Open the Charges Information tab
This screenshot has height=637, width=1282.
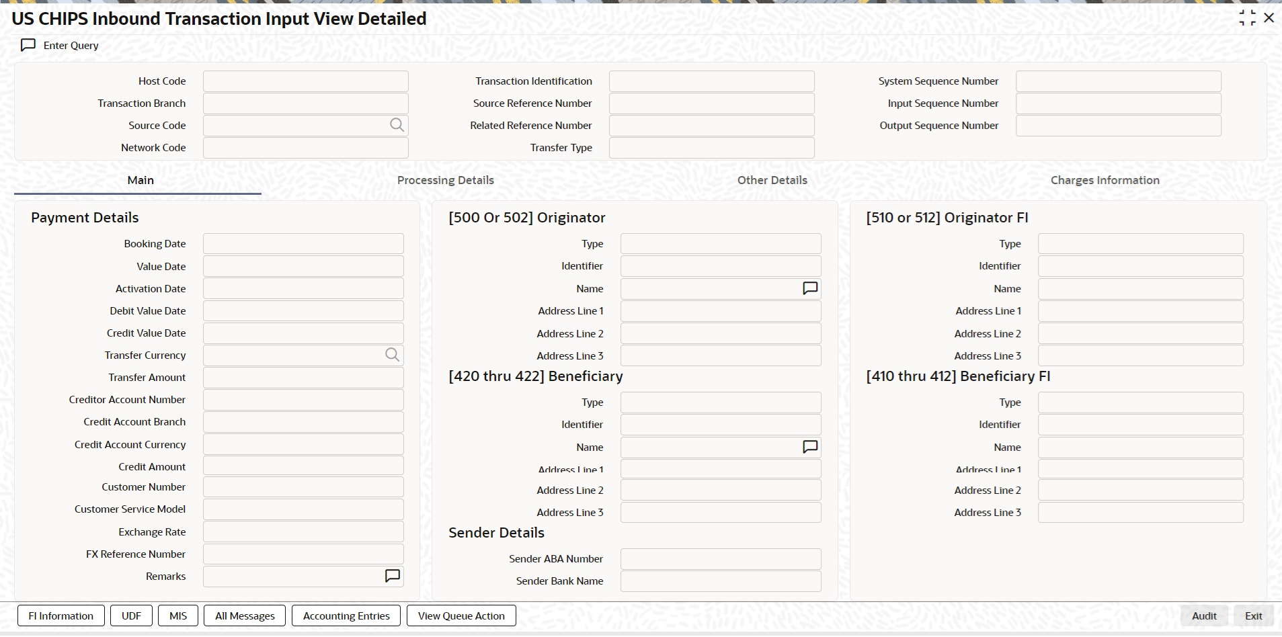(1105, 180)
